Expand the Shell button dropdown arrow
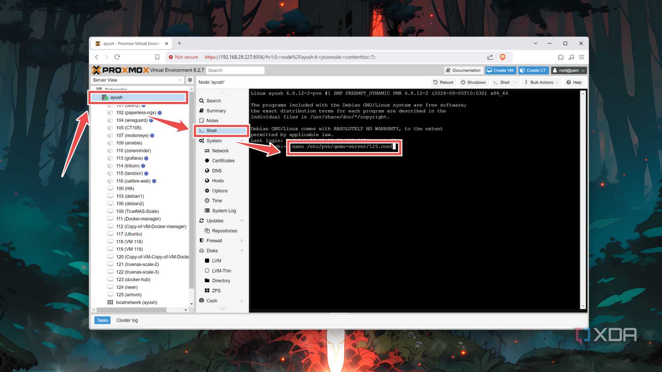Screen dimensions: 662x372 pos(516,82)
